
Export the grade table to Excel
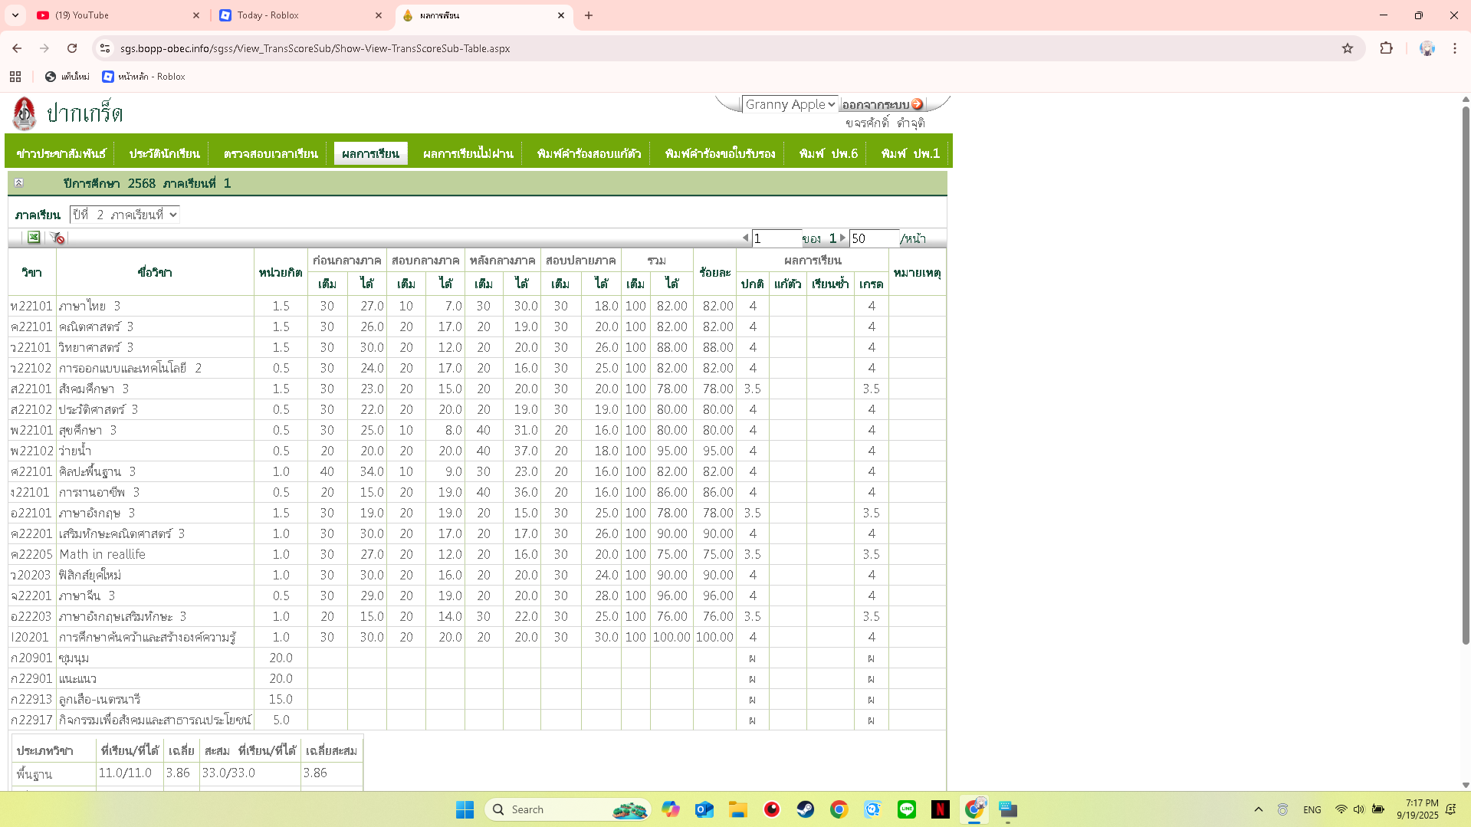click(x=34, y=238)
